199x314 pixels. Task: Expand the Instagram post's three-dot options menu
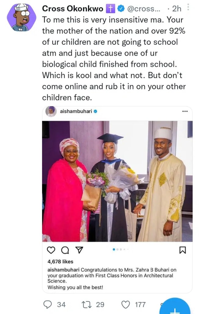(x=185, y=111)
